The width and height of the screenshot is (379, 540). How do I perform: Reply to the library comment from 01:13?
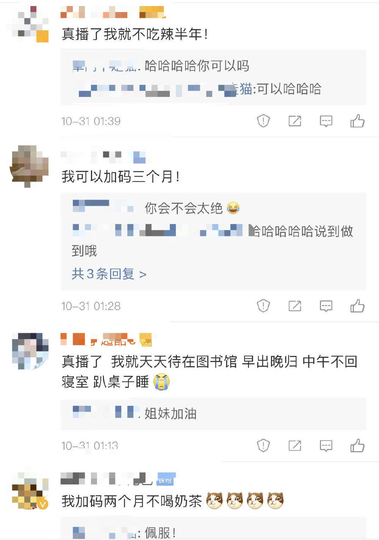click(326, 446)
